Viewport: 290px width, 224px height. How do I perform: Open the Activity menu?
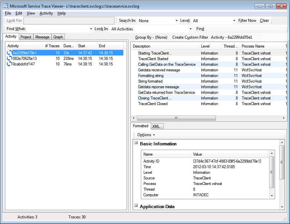coord(46,13)
